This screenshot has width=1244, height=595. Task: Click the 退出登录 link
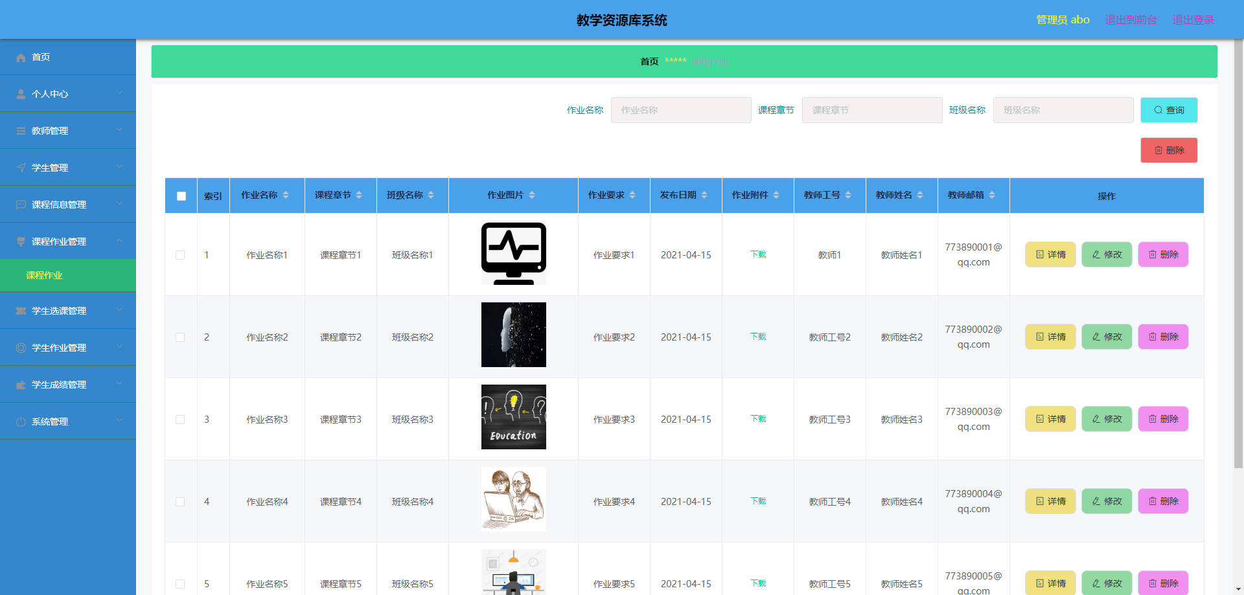click(1193, 20)
